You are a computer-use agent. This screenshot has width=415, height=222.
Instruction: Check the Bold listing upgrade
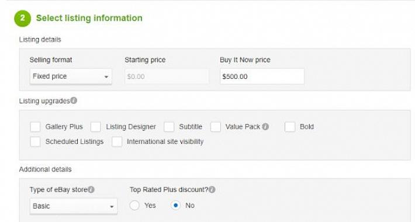[x=290, y=127]
